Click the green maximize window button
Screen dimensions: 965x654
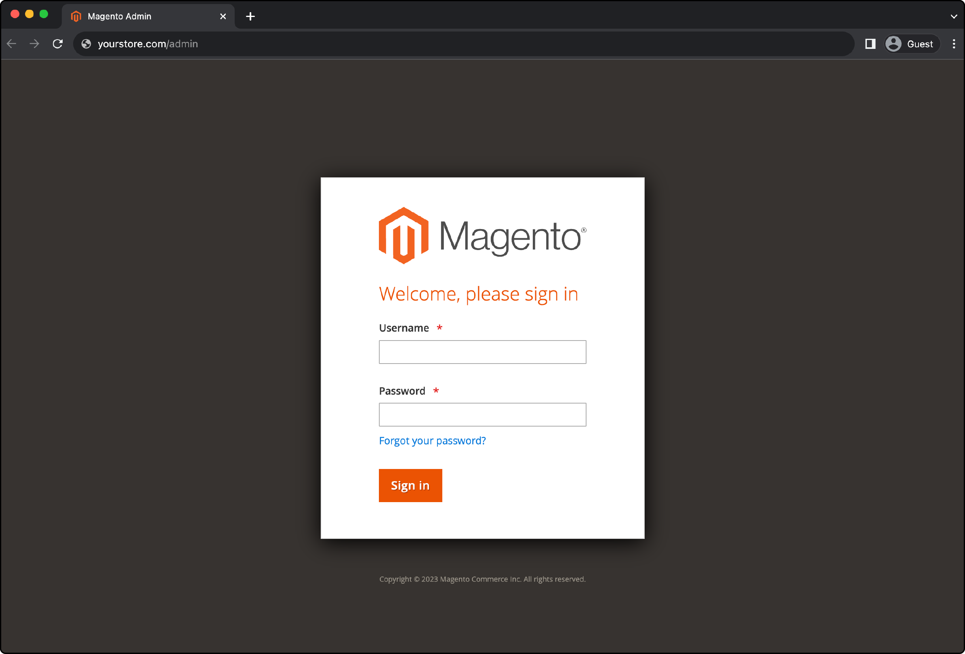44,14
